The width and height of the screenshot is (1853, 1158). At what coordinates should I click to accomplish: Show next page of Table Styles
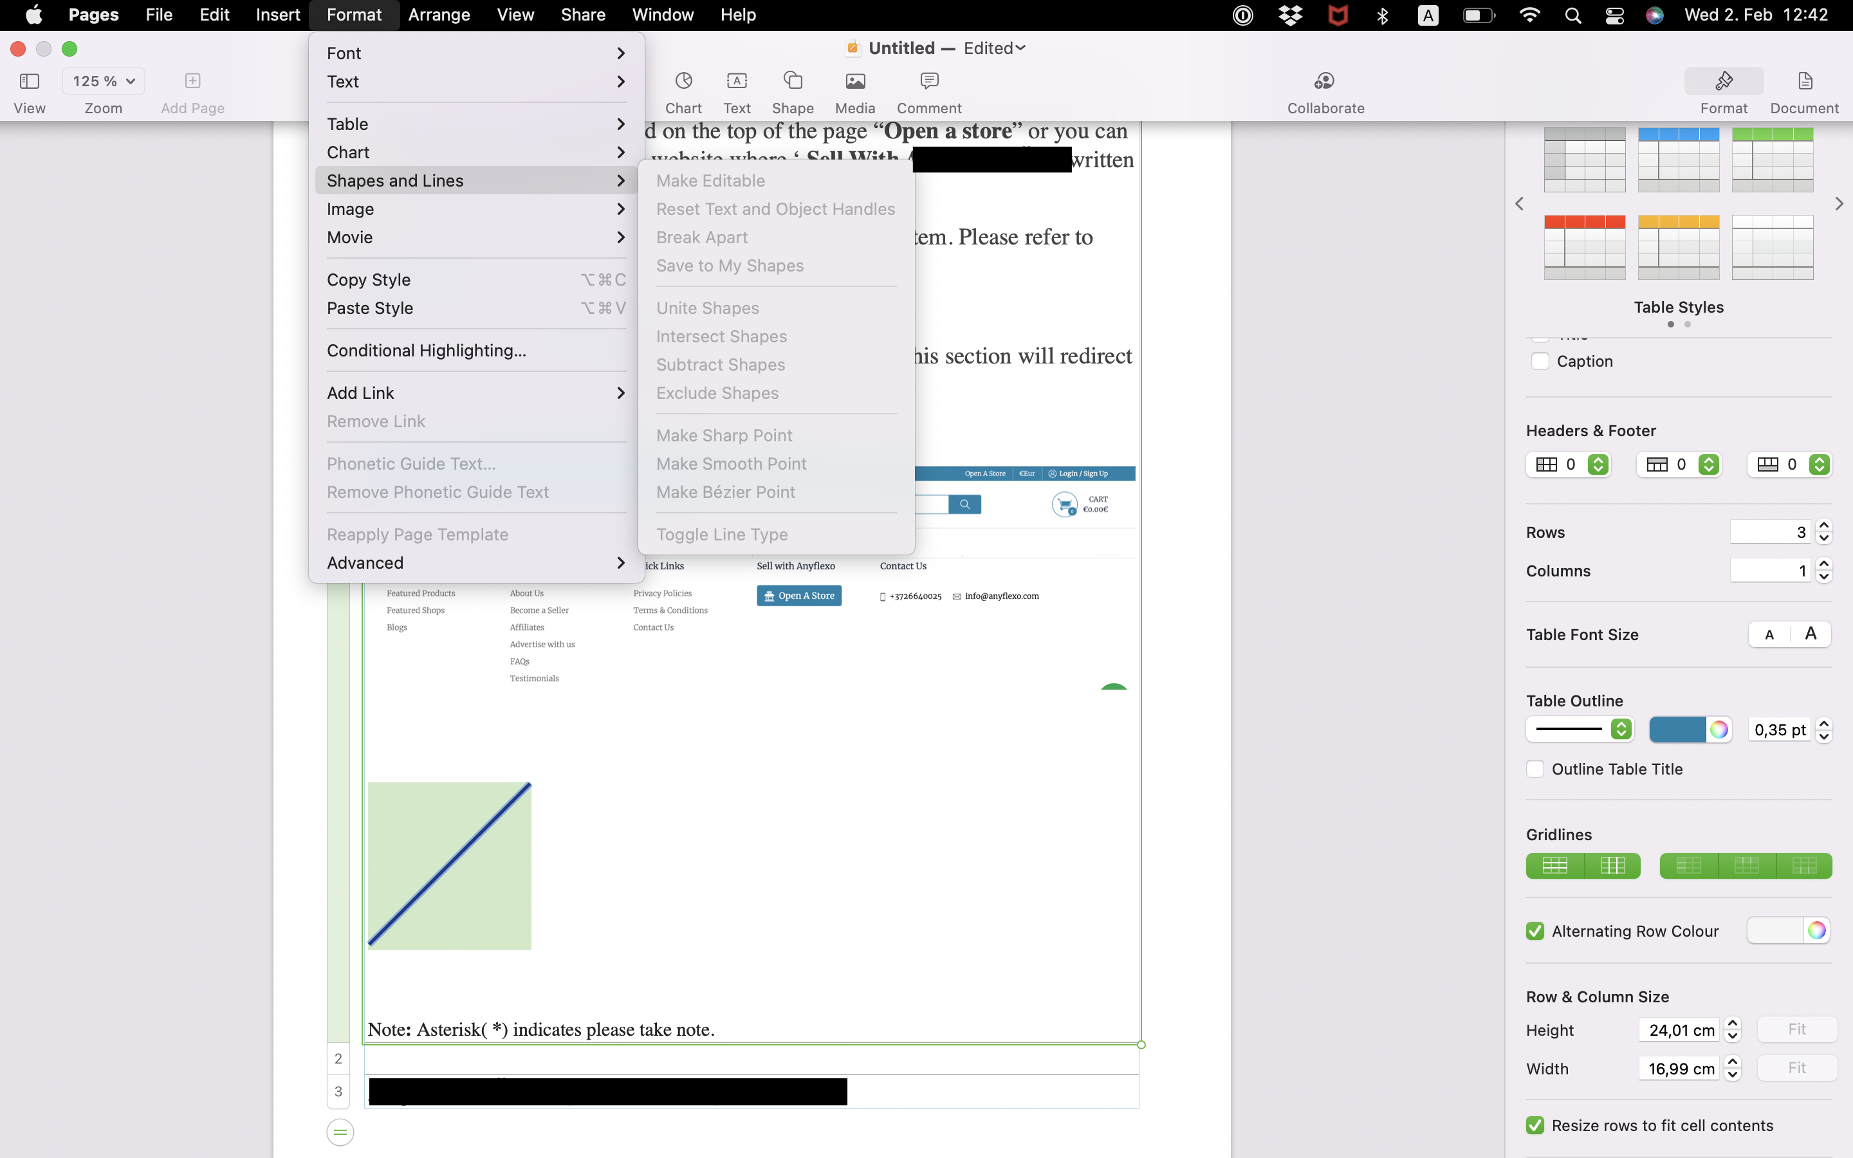[x=1838, y=204]
